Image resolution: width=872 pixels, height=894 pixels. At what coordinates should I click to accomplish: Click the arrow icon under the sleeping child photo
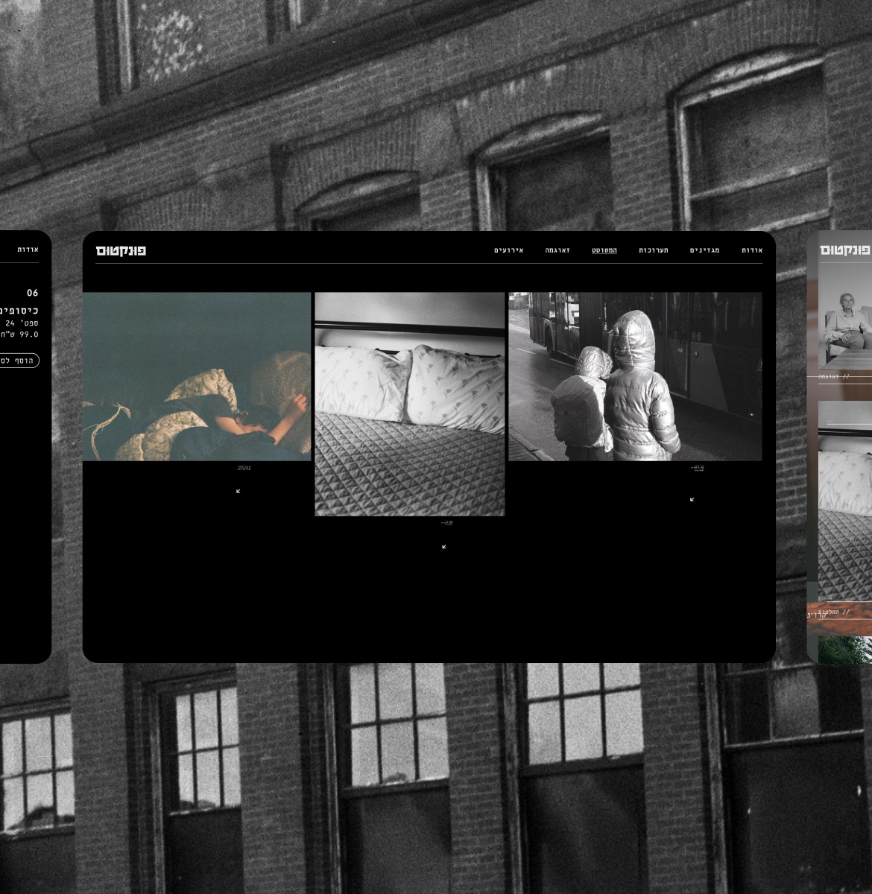pos(238,491)
